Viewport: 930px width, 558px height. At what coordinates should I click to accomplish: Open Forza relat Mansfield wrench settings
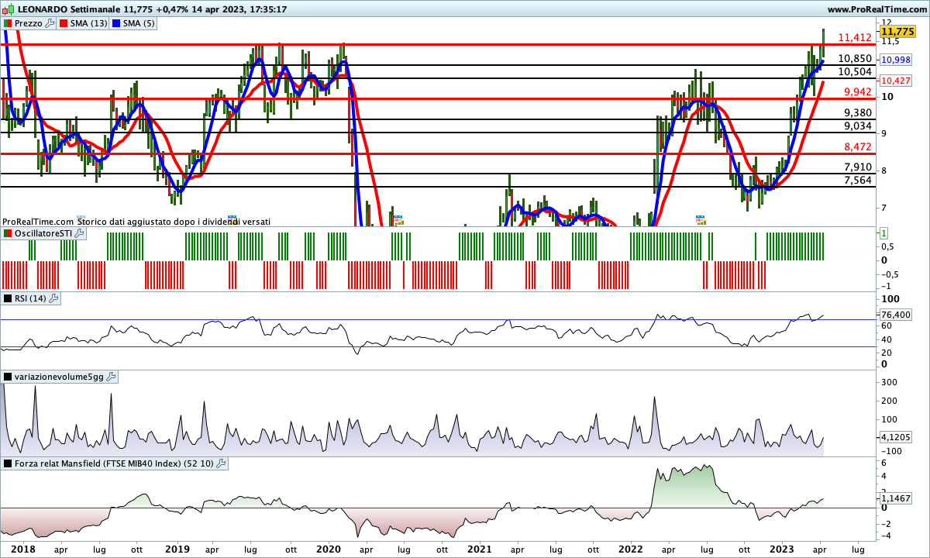[221, 463]
